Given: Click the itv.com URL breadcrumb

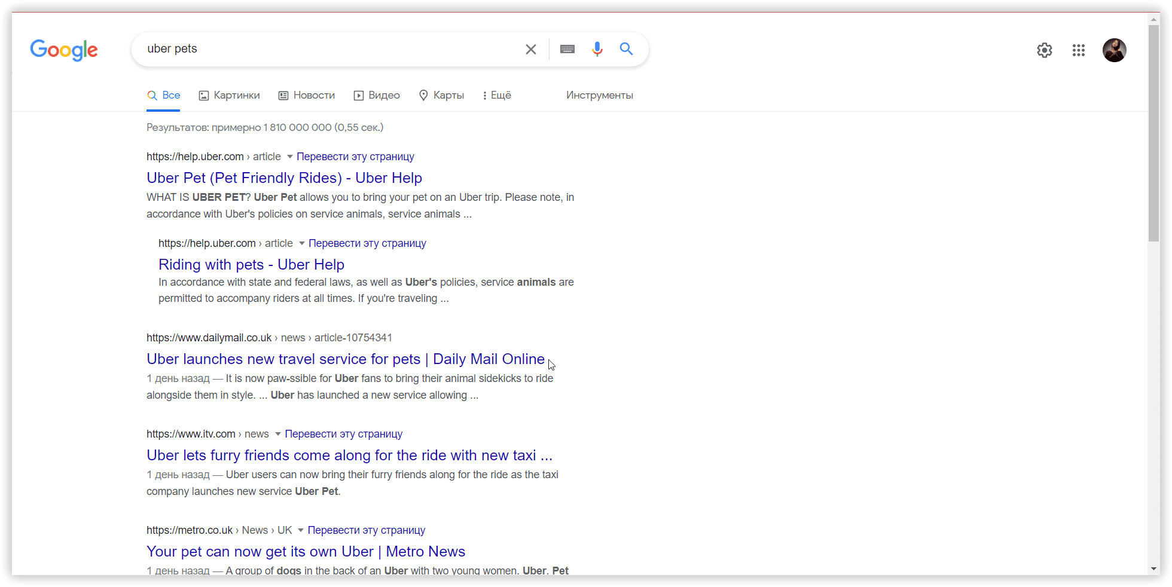Looking at the screenshot, I should [x=207, y=434].
